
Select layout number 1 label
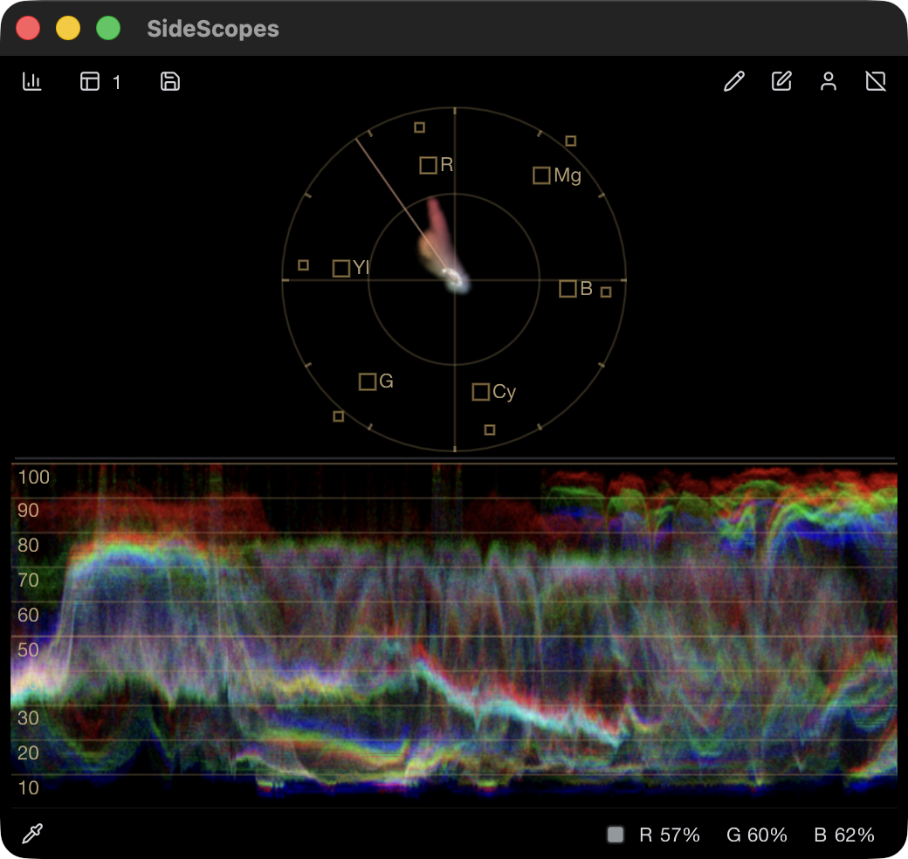tap(116, 83)
